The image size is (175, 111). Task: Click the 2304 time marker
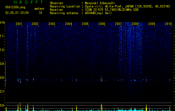pos(68,24)
